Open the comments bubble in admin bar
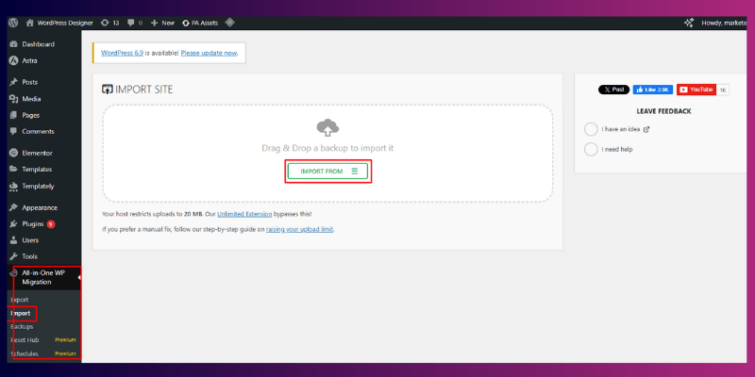Screen dimensions: 755x377 [131, 23]
